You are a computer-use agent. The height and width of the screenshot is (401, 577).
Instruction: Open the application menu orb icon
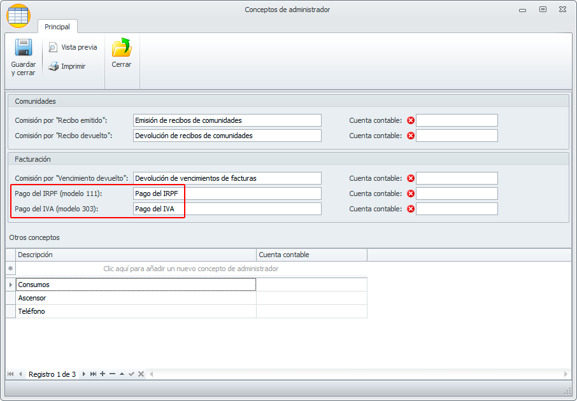pyautogui.click(x=18, y=16)
